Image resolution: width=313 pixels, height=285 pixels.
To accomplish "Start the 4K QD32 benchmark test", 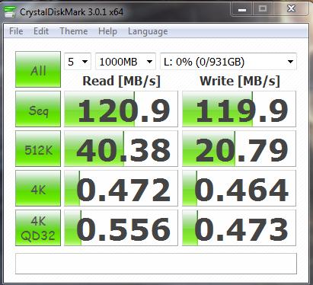I will 38,228.
